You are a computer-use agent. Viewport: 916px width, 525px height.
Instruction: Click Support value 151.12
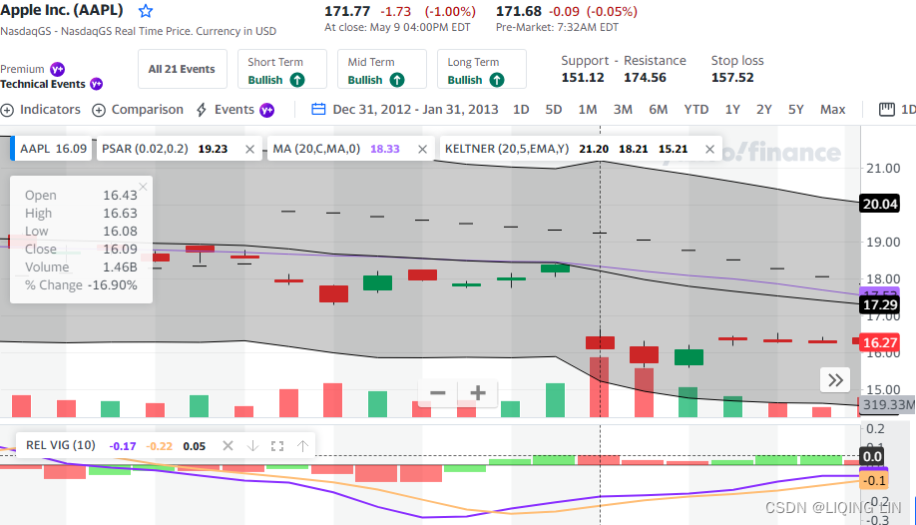(583, 78)
